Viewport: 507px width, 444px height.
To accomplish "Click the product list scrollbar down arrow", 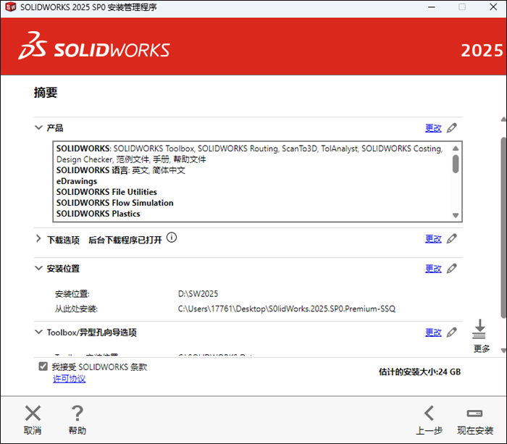I will [456, 215].
